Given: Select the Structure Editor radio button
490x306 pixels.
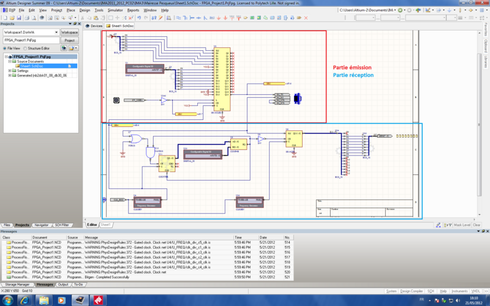Looking at the screenshot, I should pos(26,48).
